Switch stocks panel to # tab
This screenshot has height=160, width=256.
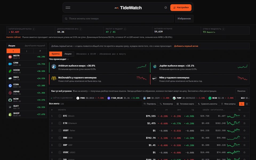click(40, 51)
